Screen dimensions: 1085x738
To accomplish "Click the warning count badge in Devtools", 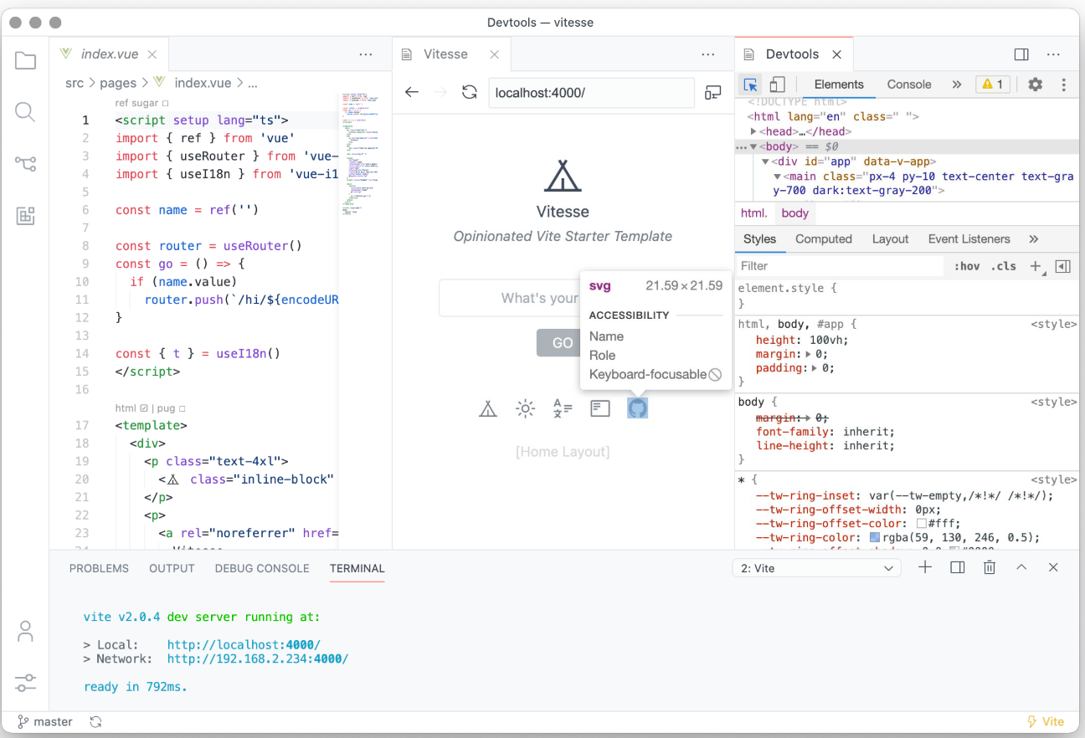I will point(993,85).
